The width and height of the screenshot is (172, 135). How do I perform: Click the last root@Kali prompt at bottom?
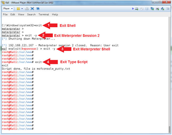pyautogui.click(x=18, y=129)
